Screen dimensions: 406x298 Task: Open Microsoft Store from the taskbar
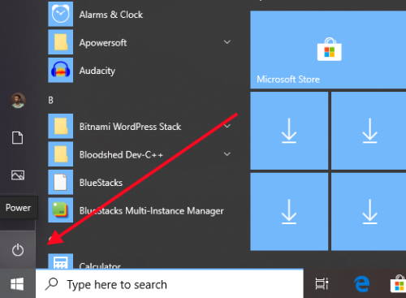click(x=399, y=284)
